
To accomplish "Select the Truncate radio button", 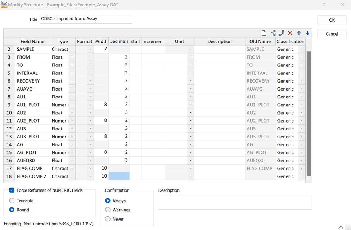I will (11, 201).
